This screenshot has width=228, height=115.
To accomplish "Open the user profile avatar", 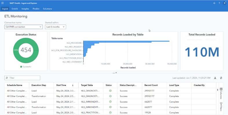I will (225, 3).
